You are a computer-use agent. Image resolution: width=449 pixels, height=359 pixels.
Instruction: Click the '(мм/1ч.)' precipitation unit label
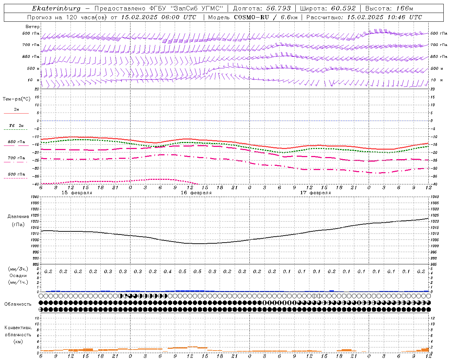pyautogui.click(x=18, y=282)
